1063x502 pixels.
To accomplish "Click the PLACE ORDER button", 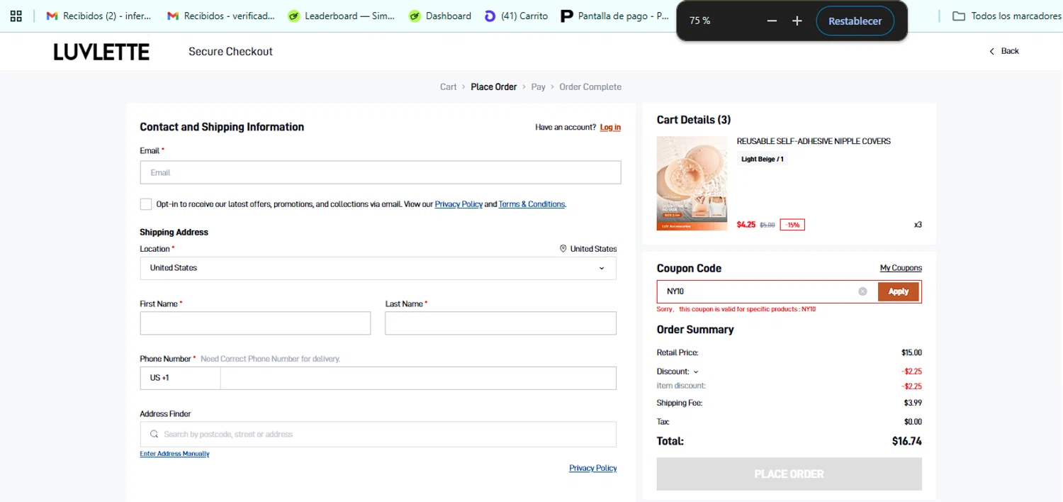I will tap(789, 474).
